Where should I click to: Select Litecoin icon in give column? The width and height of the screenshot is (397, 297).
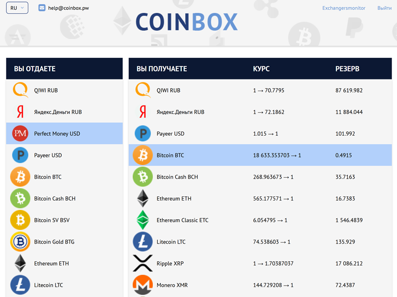pyautogui.click(x=20, y=285)
